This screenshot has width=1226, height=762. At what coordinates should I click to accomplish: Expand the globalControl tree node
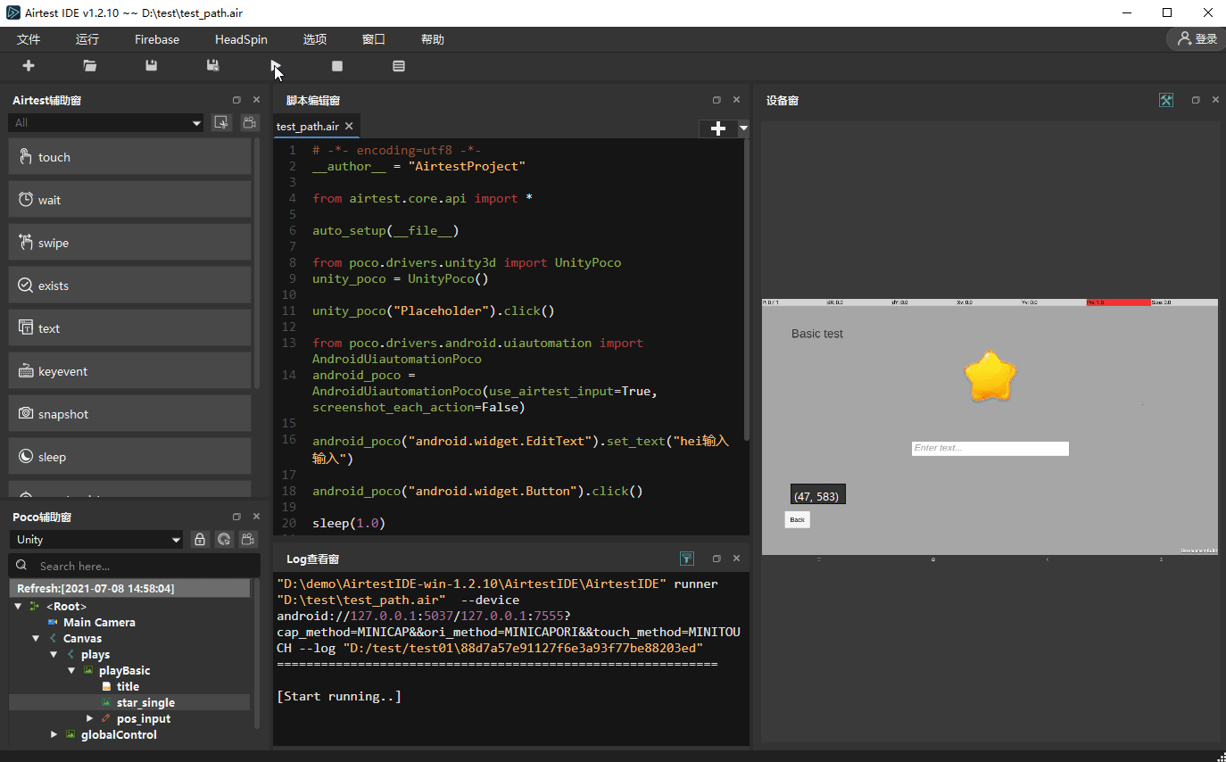(54, 735)
